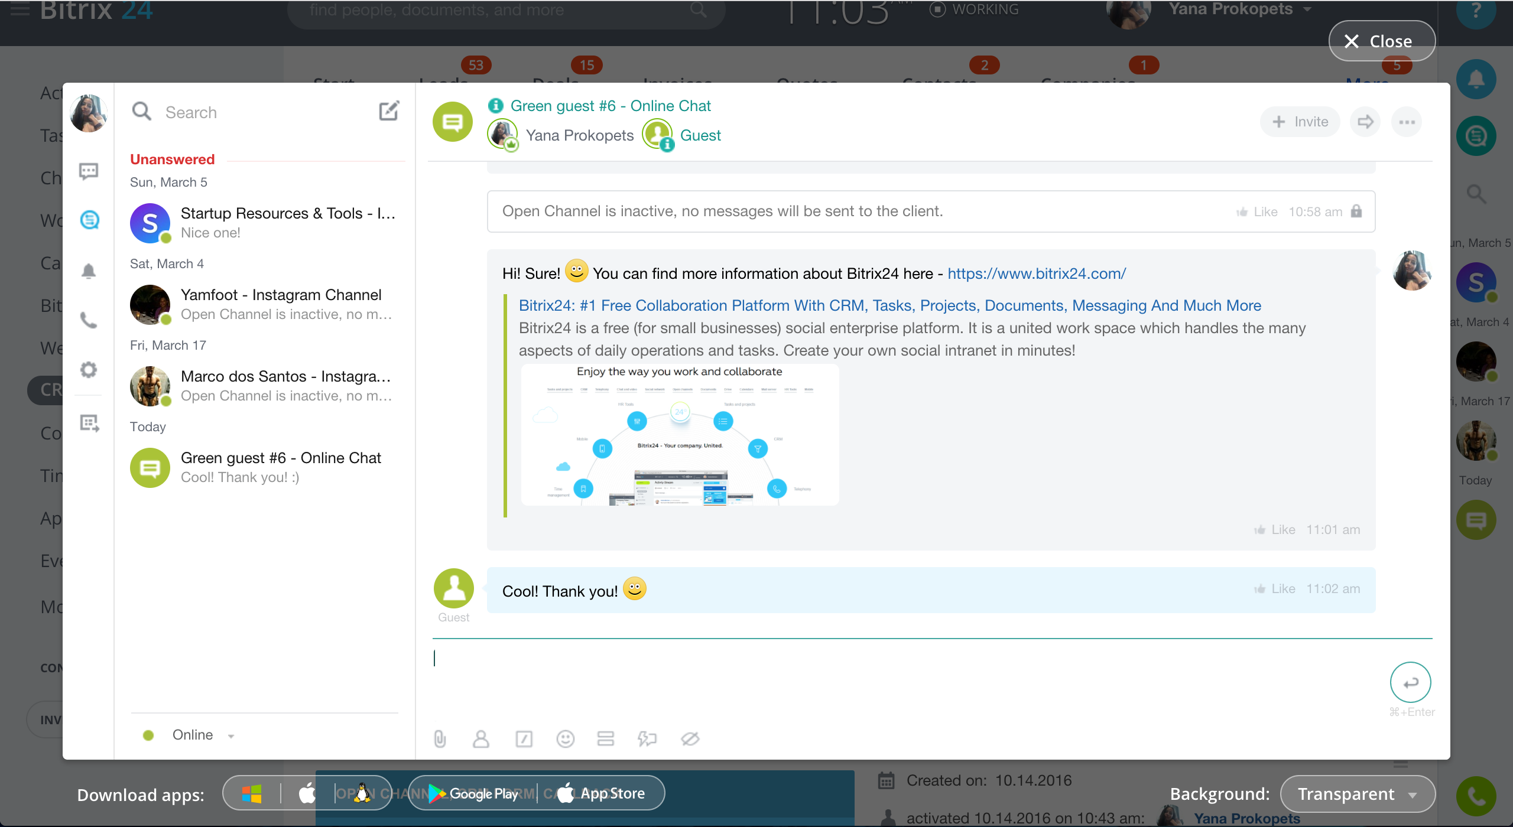
Task: Open the Transparent background dropdown
Action: click(x=1357, y=794)
